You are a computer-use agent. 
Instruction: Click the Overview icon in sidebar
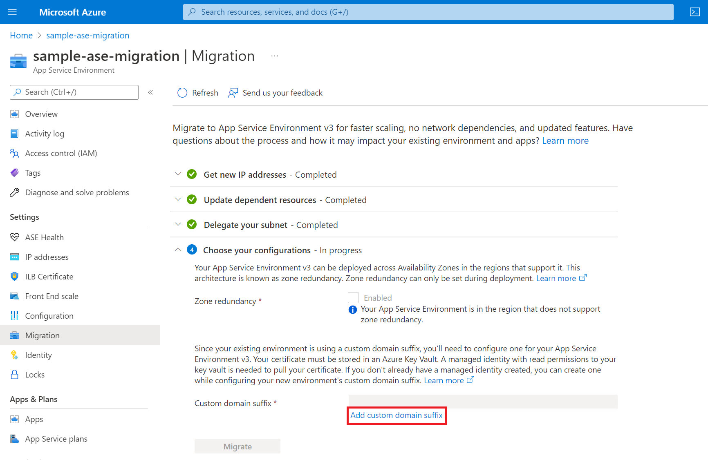point(15,114)
